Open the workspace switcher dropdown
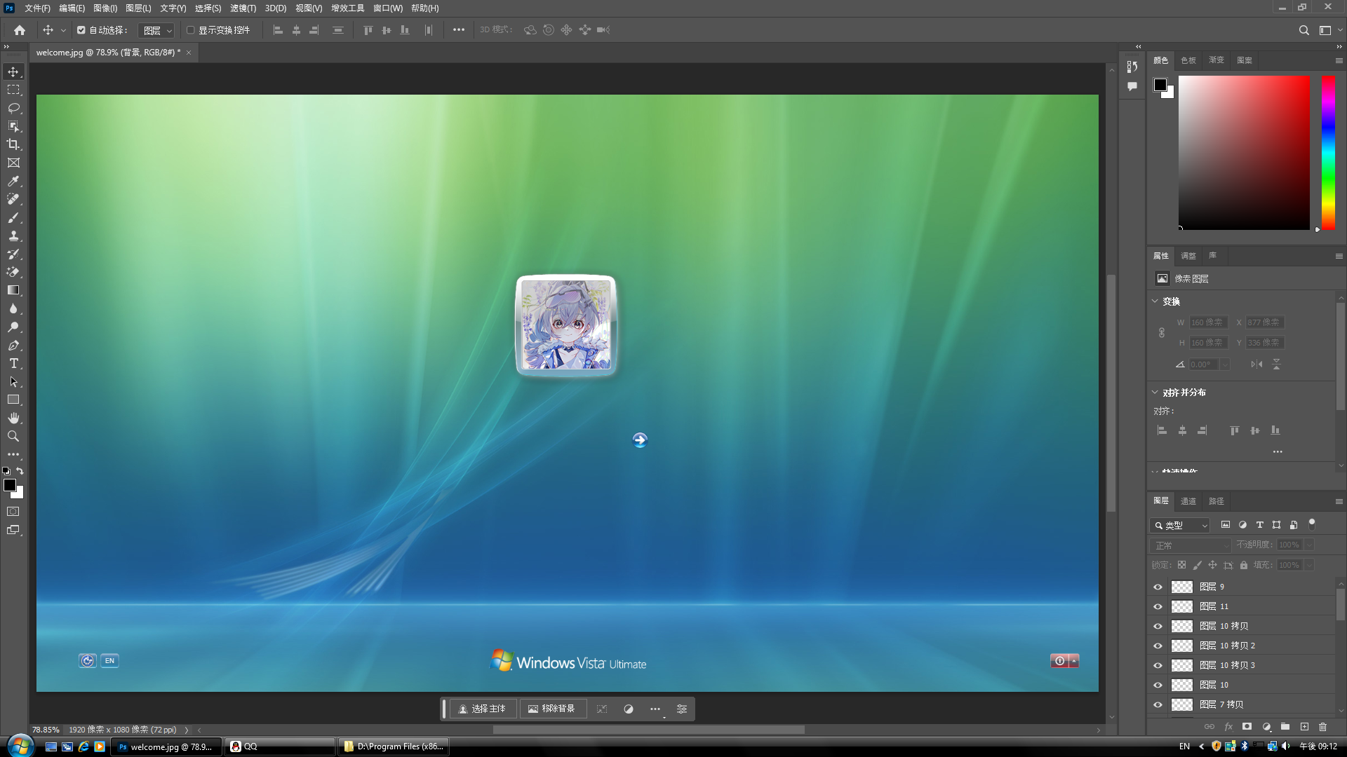The image size is (1347, 757). [1329, 30]
